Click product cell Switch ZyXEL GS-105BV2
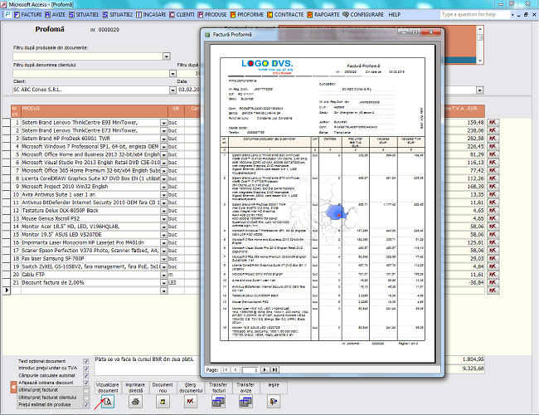The width and height of the screenshot is (539, 415). click(90, 266)
